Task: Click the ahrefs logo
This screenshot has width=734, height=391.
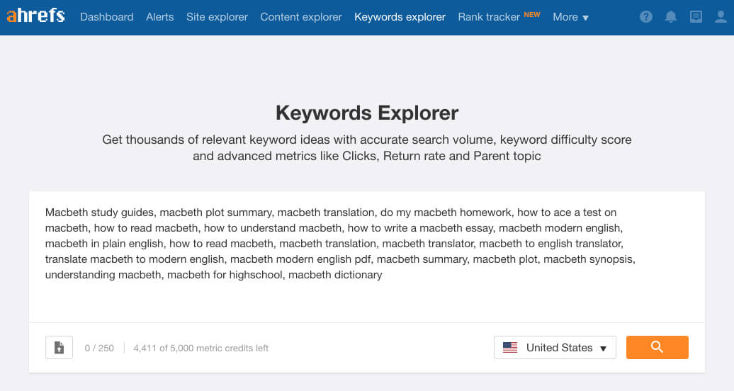Action: (35, 16)
